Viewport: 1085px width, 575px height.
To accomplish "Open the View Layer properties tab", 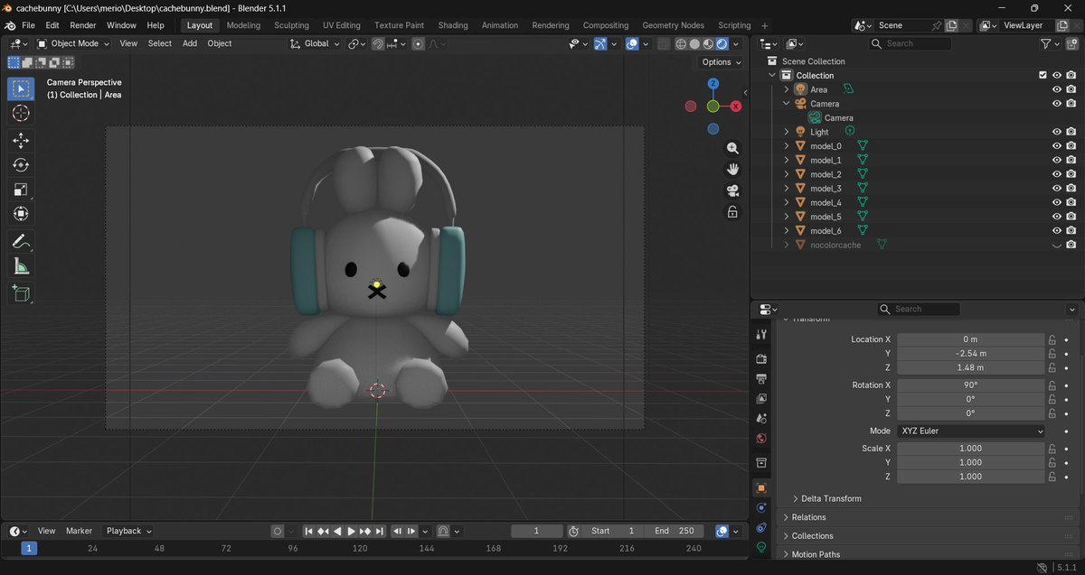I will (761, 398).
